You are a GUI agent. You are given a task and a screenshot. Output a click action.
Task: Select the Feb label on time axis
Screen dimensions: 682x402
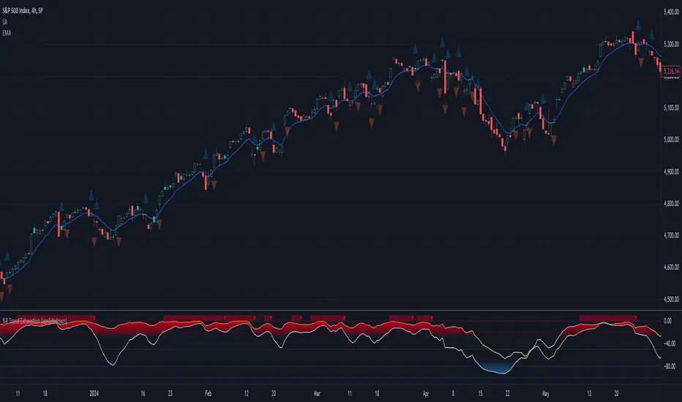pyautogui.click(x=208, y=394)
